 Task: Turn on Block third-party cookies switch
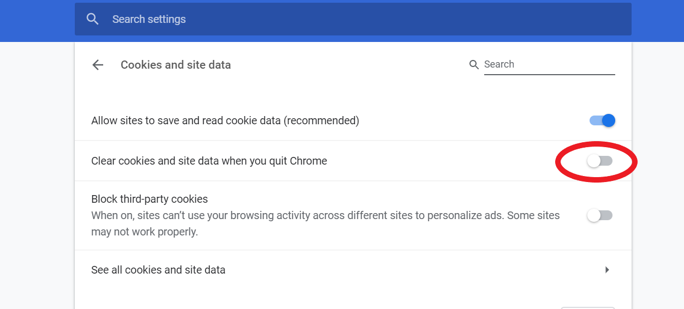(600, 215)
